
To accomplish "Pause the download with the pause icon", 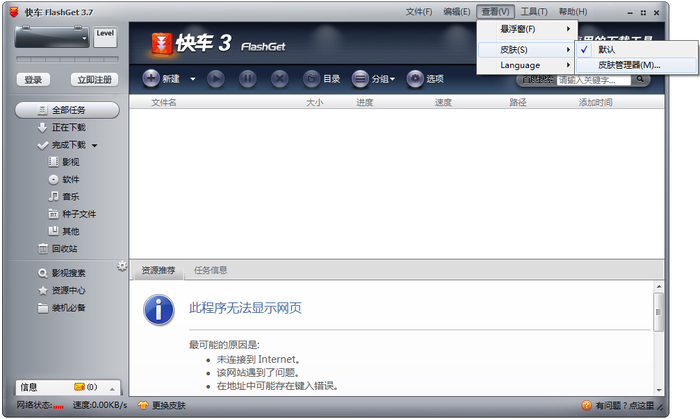I will point(247,78).
